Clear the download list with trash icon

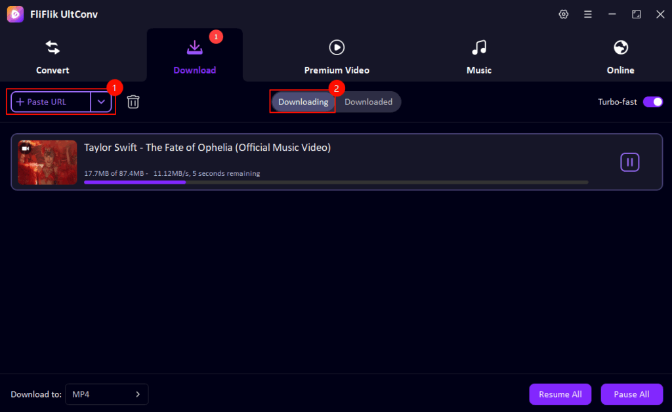(133, 102)
